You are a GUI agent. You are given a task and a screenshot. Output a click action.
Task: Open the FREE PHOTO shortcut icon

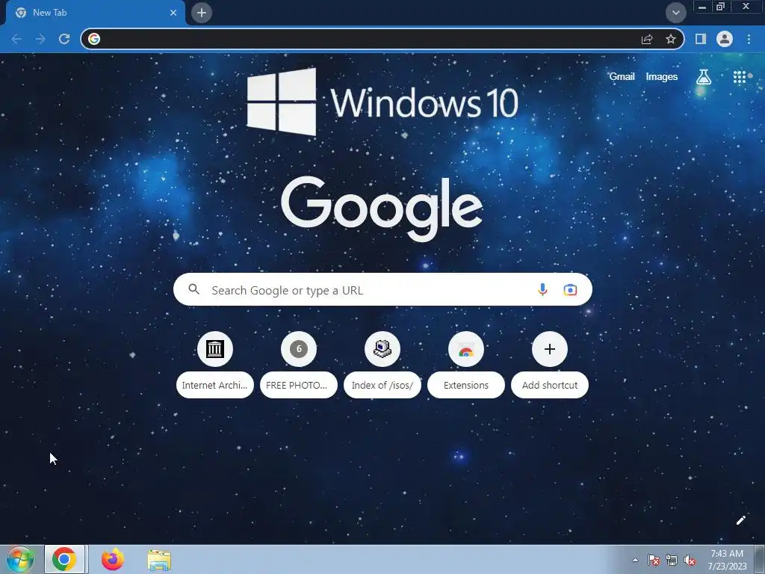click(299, 349)
